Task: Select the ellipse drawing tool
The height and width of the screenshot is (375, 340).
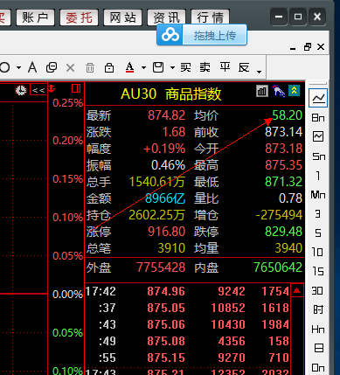Action: (4, 67)
